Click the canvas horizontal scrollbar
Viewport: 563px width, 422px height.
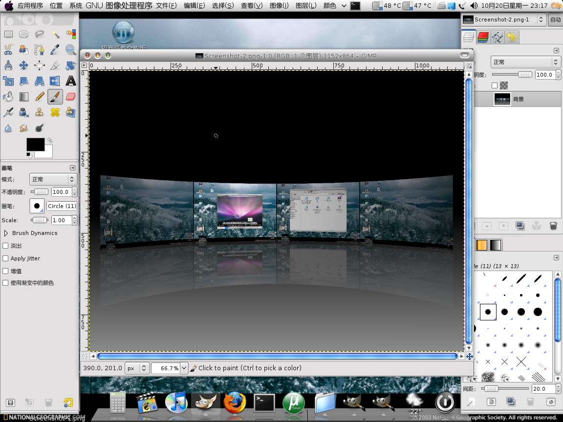coord(277,357)
